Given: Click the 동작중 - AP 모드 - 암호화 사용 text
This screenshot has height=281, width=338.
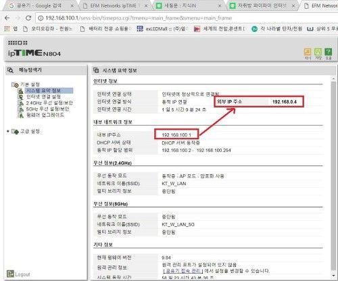Looking at the screenshot, I should pos(193,176).
